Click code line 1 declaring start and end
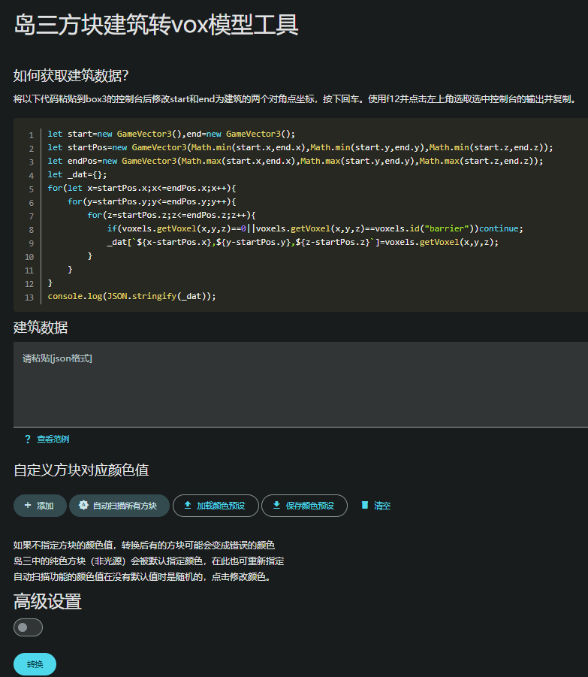Image resolution: width=588 pixels, height=677 pixels. pos(171,134)
